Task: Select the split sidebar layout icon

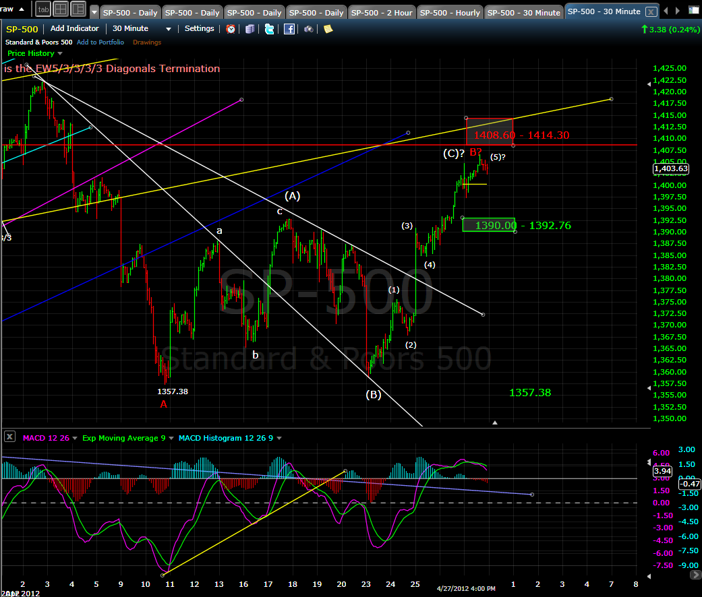Action: [78, 9]
